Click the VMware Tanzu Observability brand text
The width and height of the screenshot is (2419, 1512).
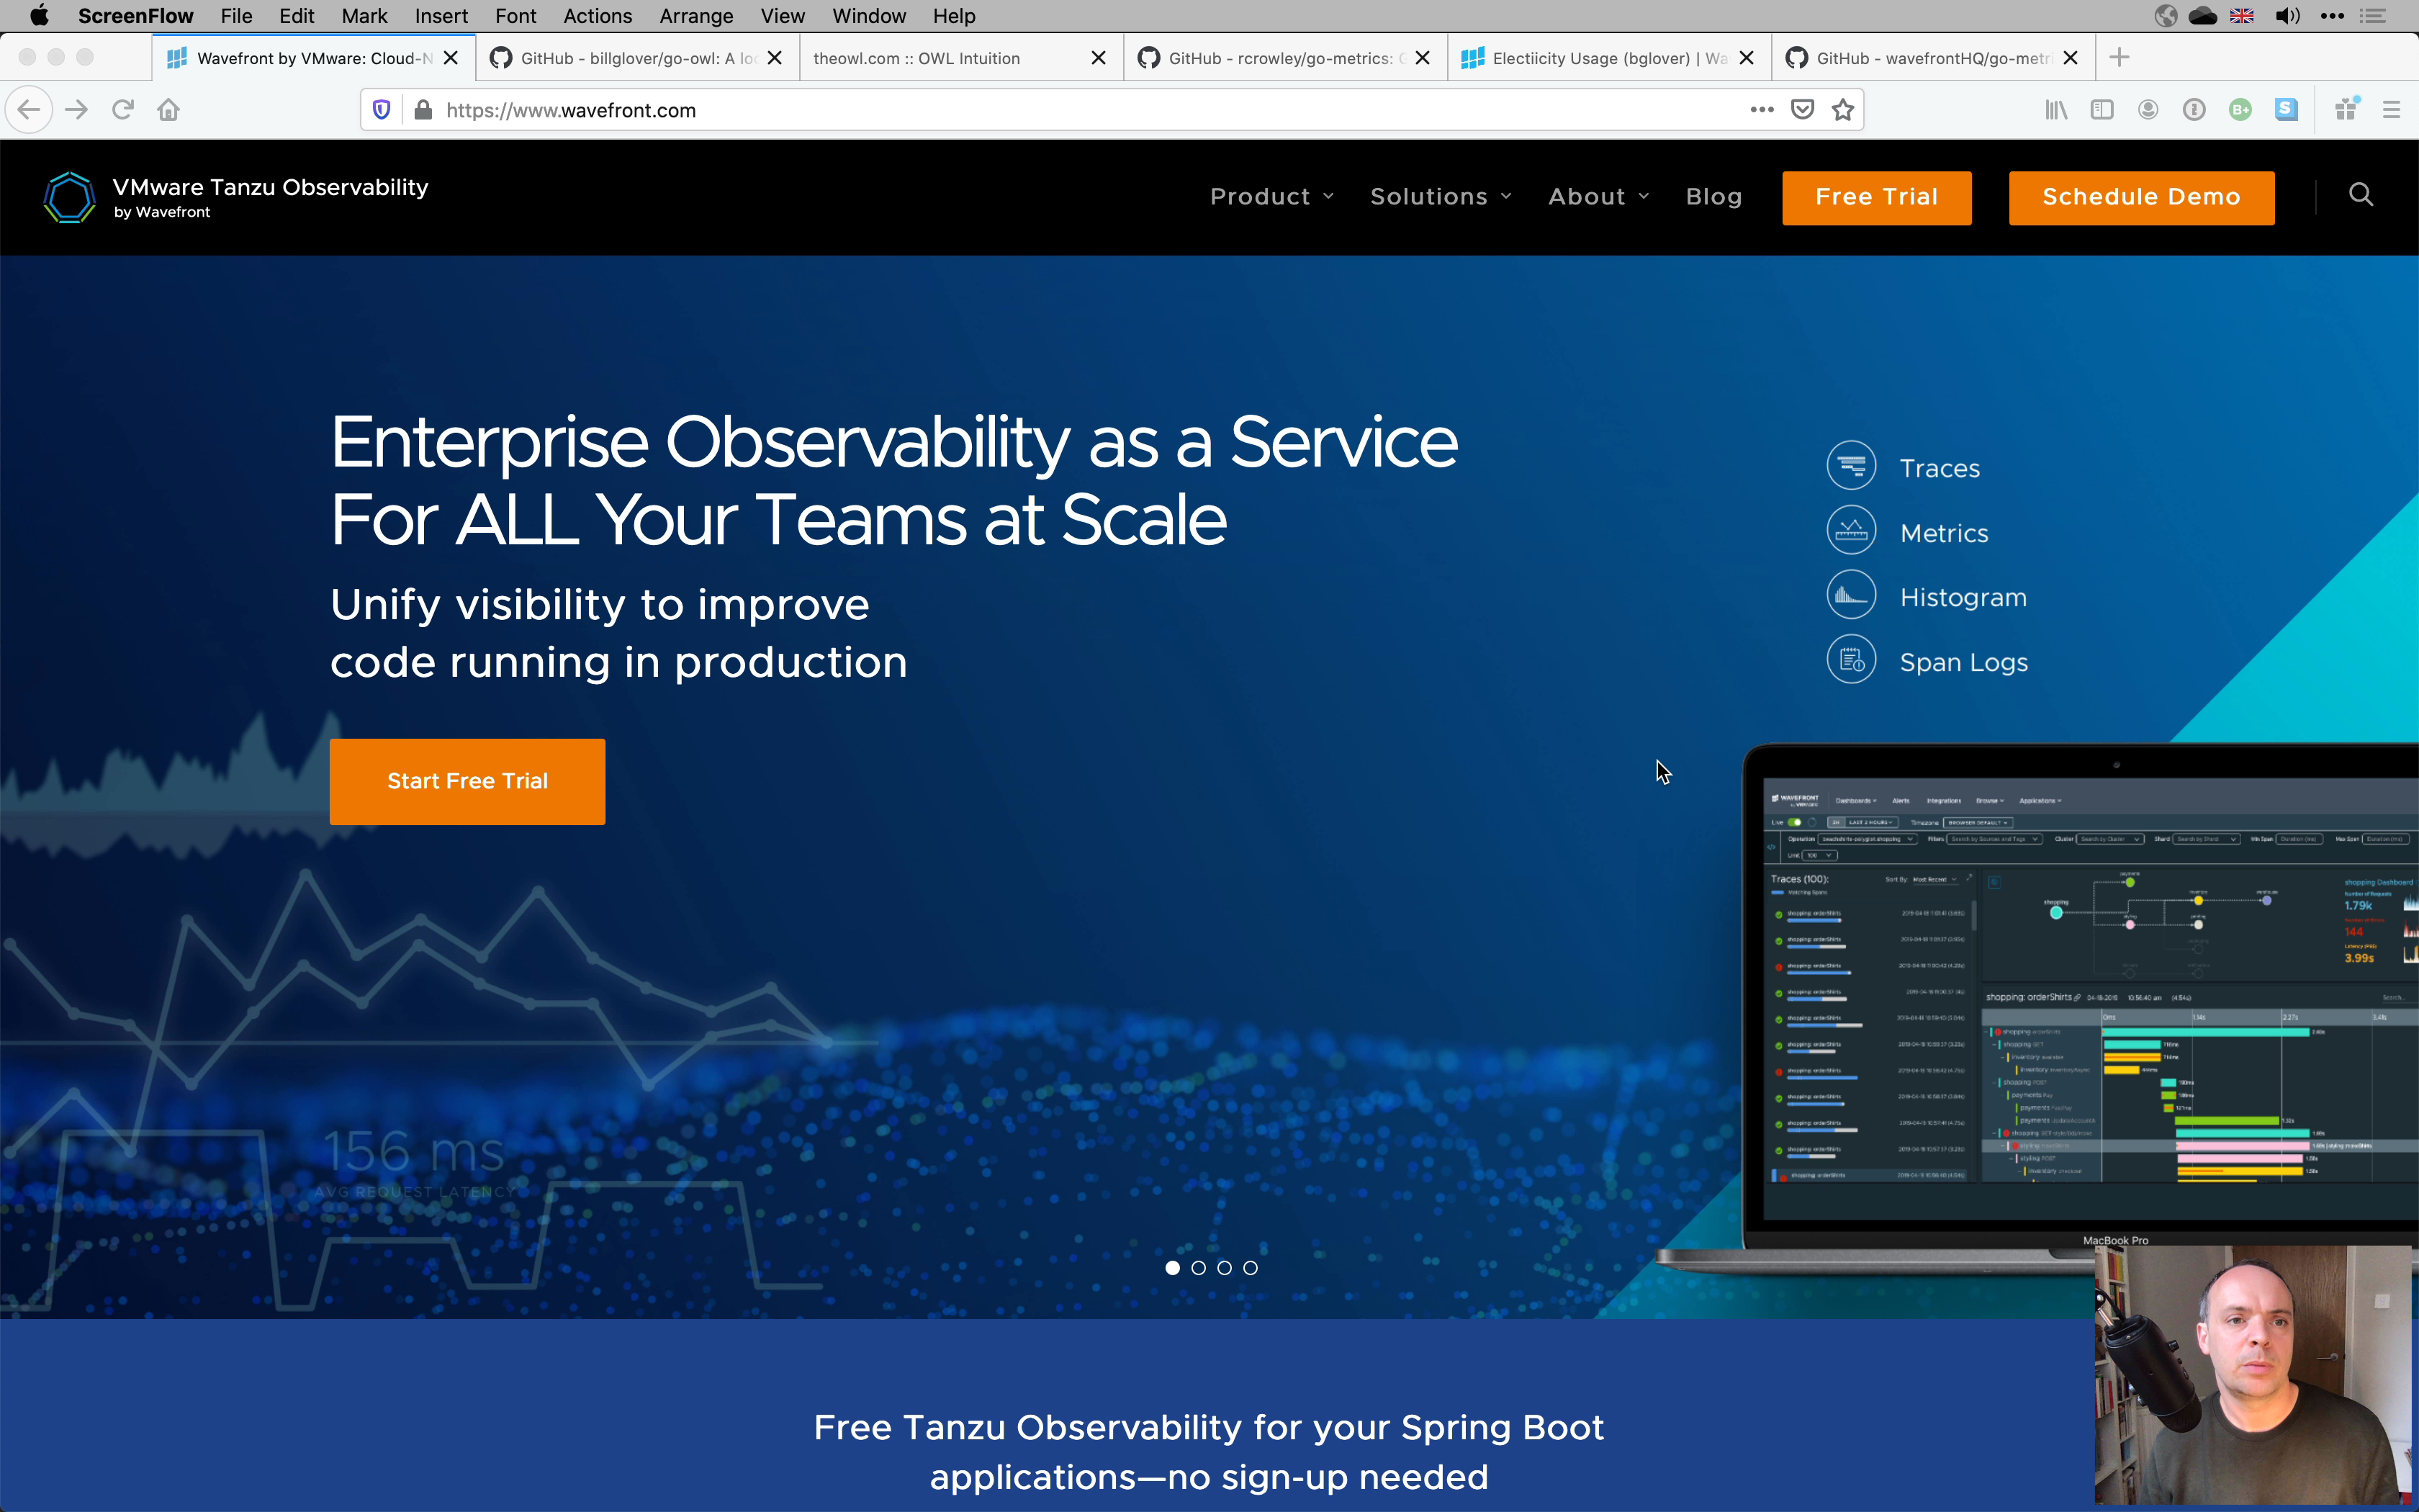(x=271, y=187)
